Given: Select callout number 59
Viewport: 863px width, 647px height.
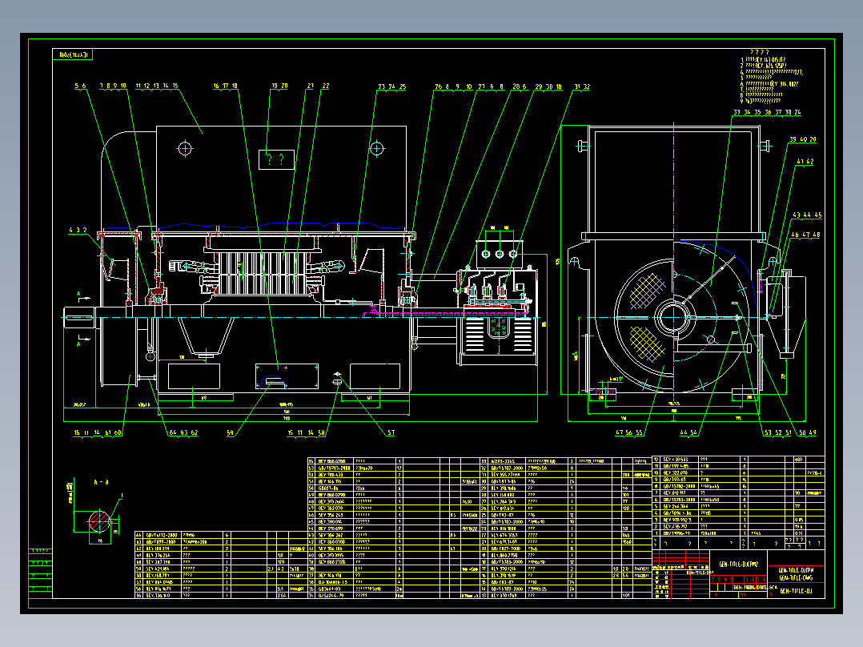Looking at the screenshot, I should (x=230, y=433).
